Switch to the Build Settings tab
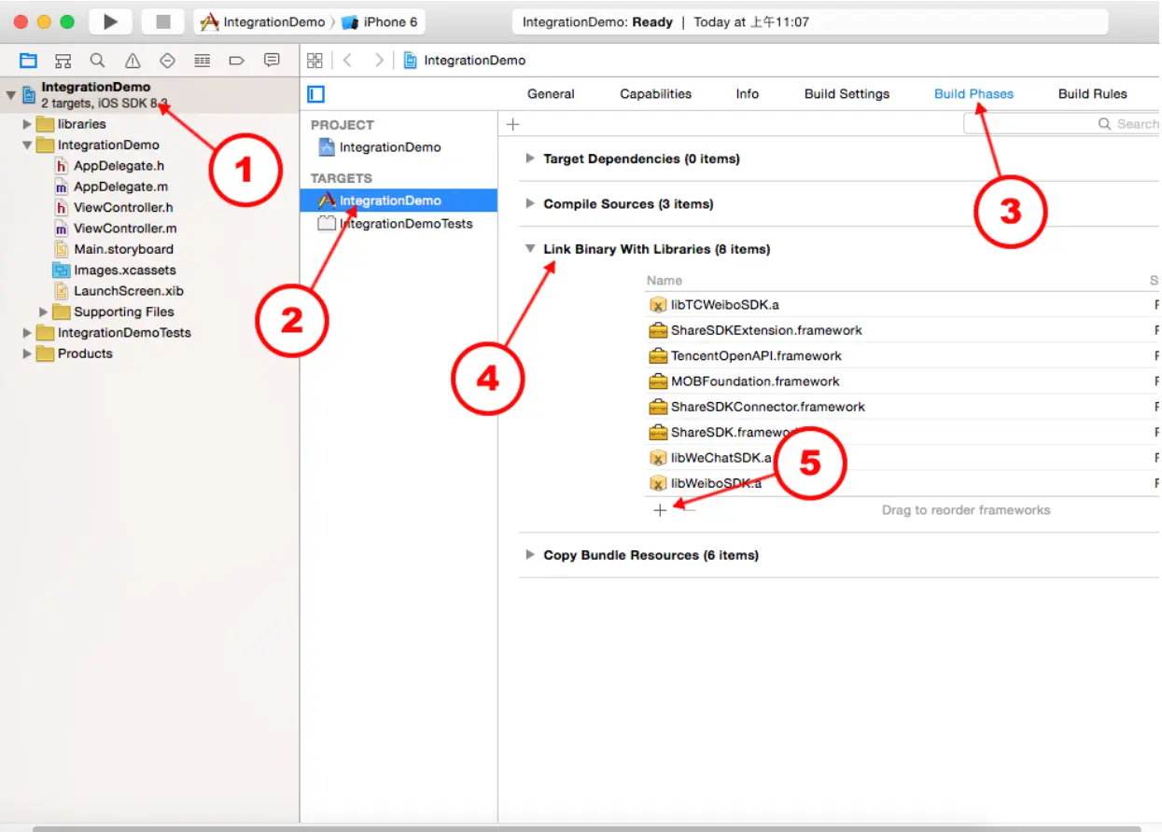 pyautogui.click(x=847, y=94)
